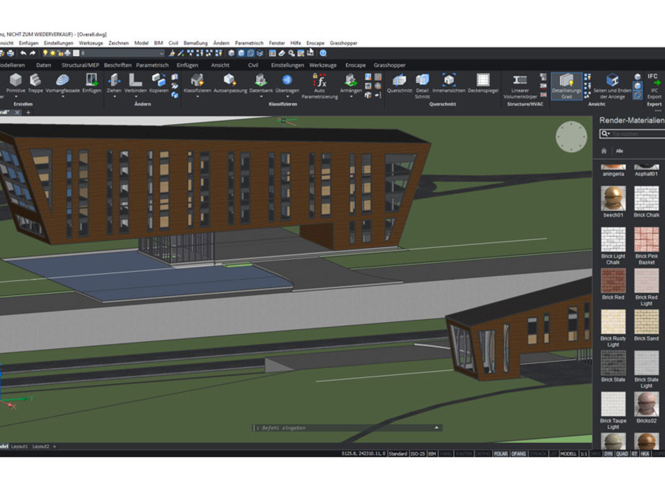Screen dimensions: 665x499
Task: Disable POLAR tracking
Action: pyautogui.click(x=502, y=453)
